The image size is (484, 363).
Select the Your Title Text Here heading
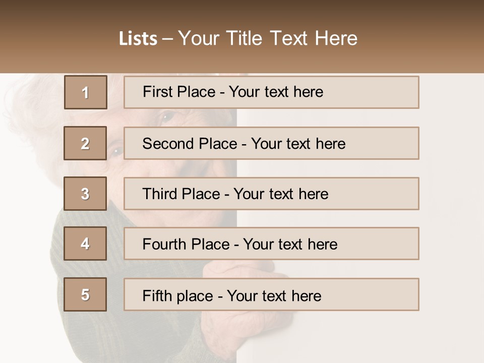268,38
